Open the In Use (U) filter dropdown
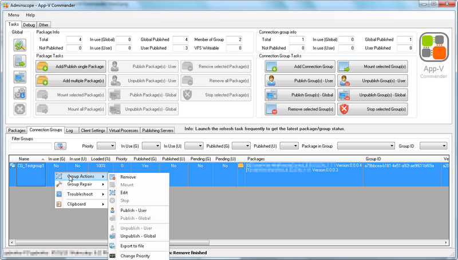This screenshot has width=458, height=260. pyautogui.click(x=194, y=146)
